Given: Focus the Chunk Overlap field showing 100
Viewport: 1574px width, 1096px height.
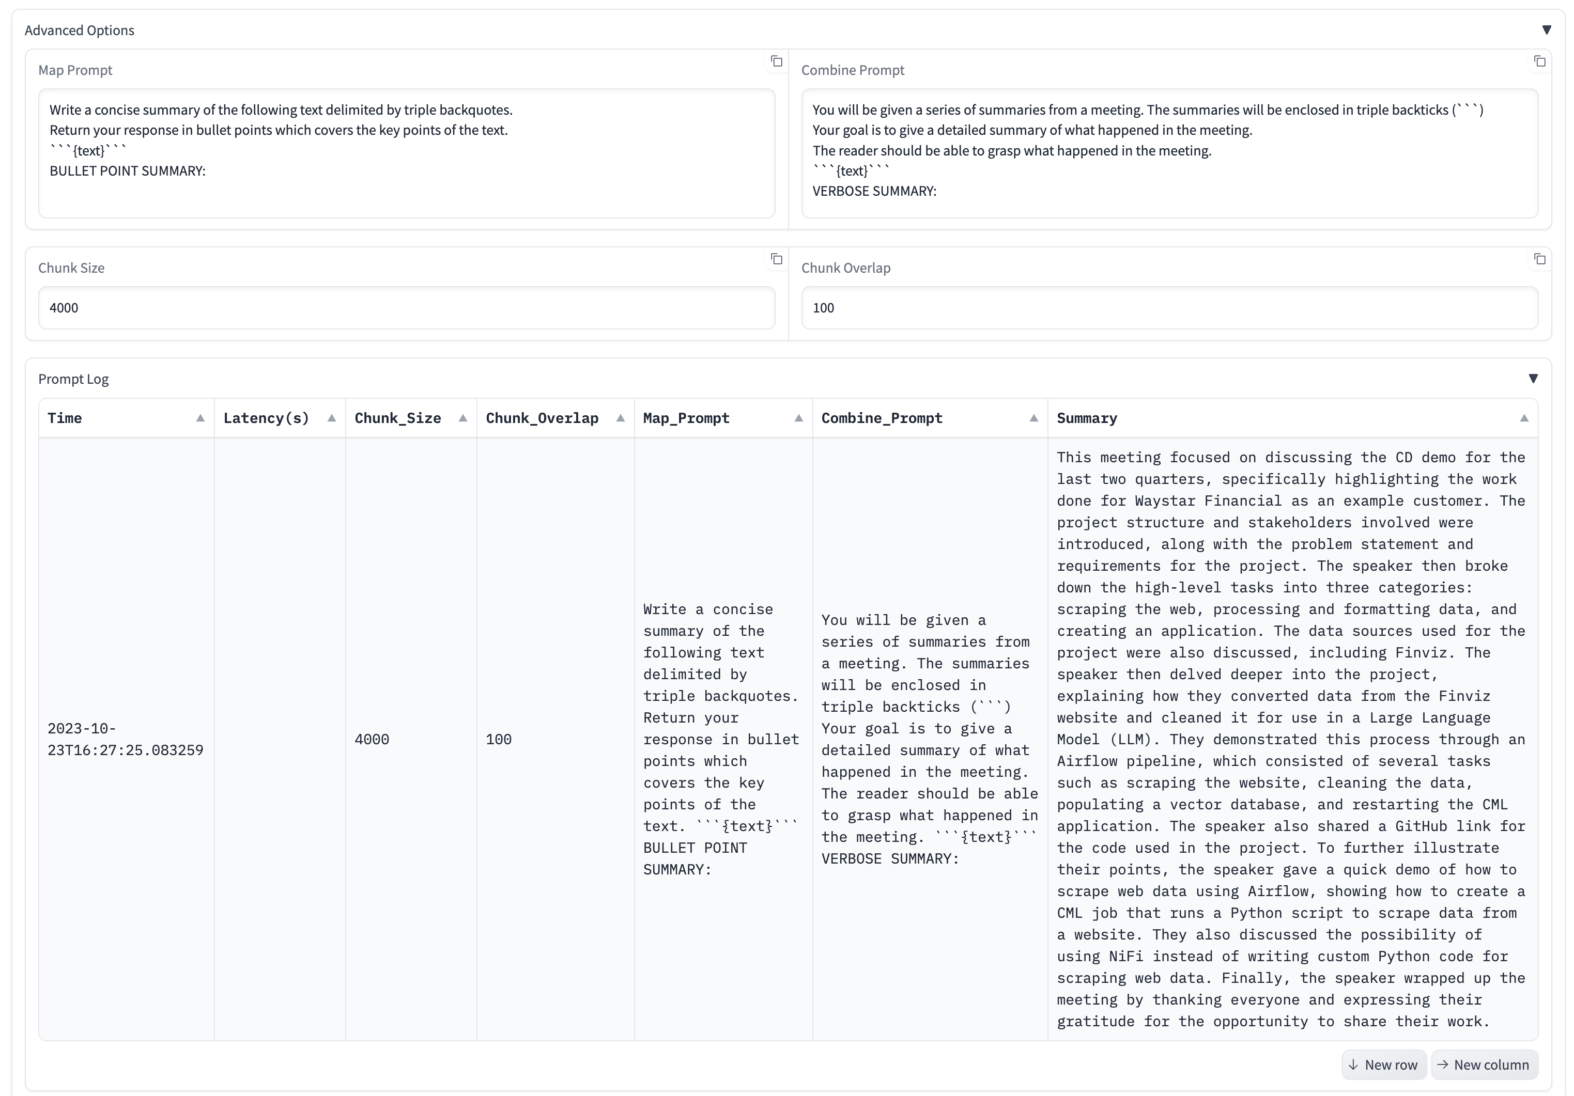Looking at the screenshot, I should tap(1169, 307).
